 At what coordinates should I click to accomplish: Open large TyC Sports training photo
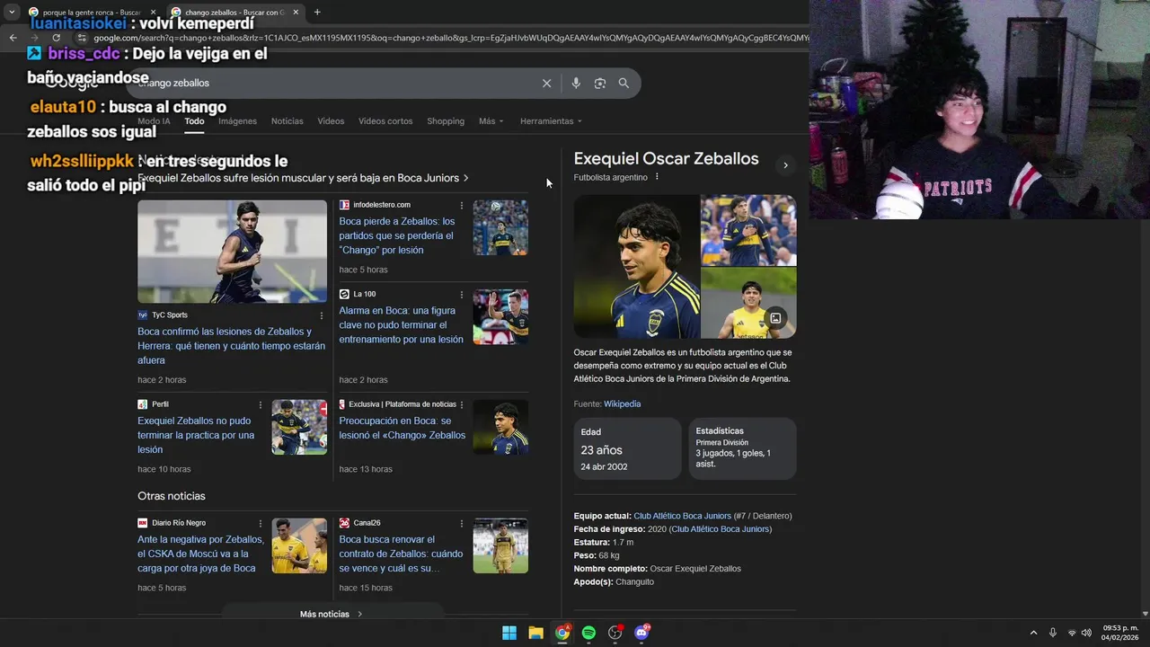(232, 252)
